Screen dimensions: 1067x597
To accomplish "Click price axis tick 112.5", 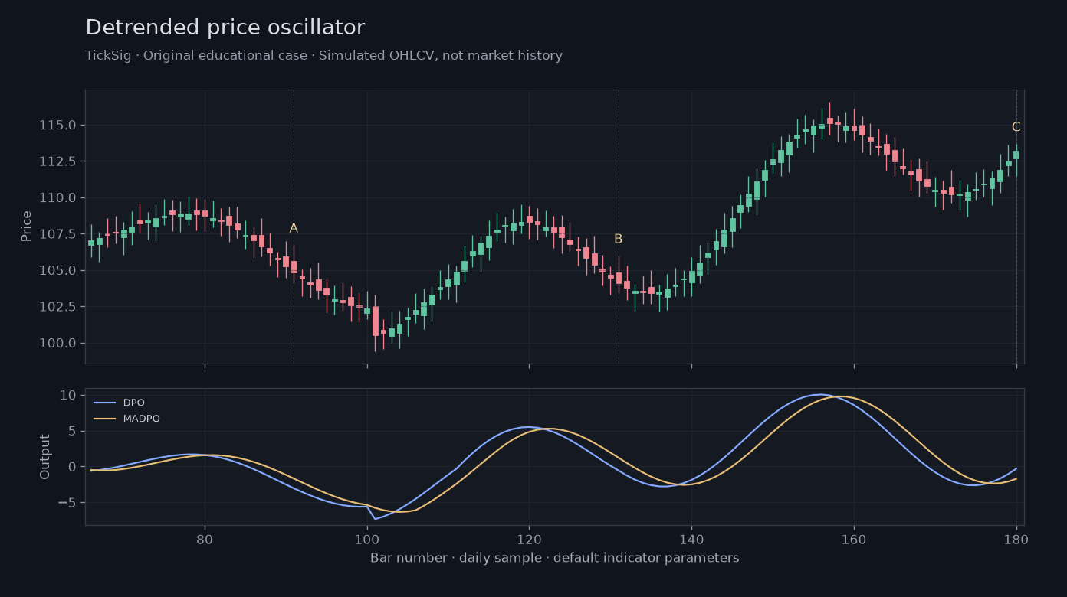I will 57,161.
